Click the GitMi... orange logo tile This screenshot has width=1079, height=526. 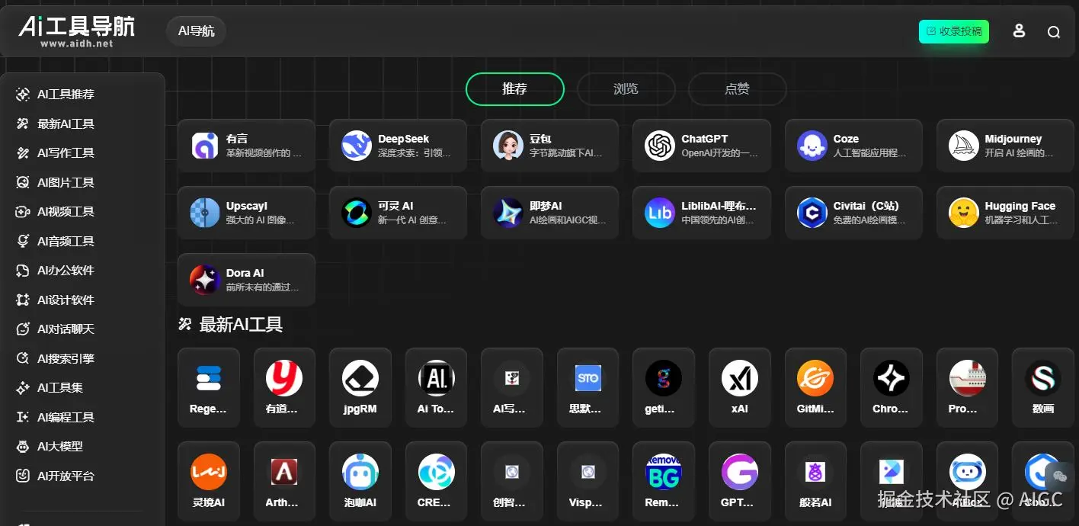pyautogui.click(x=815, y=387)
